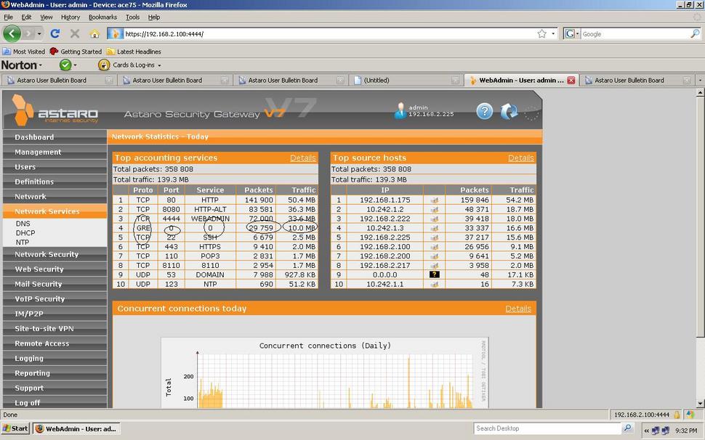Viewport: 705px width, 440px height.
Task: Switch to the (Untitled) tab
Action: [406, 81]
